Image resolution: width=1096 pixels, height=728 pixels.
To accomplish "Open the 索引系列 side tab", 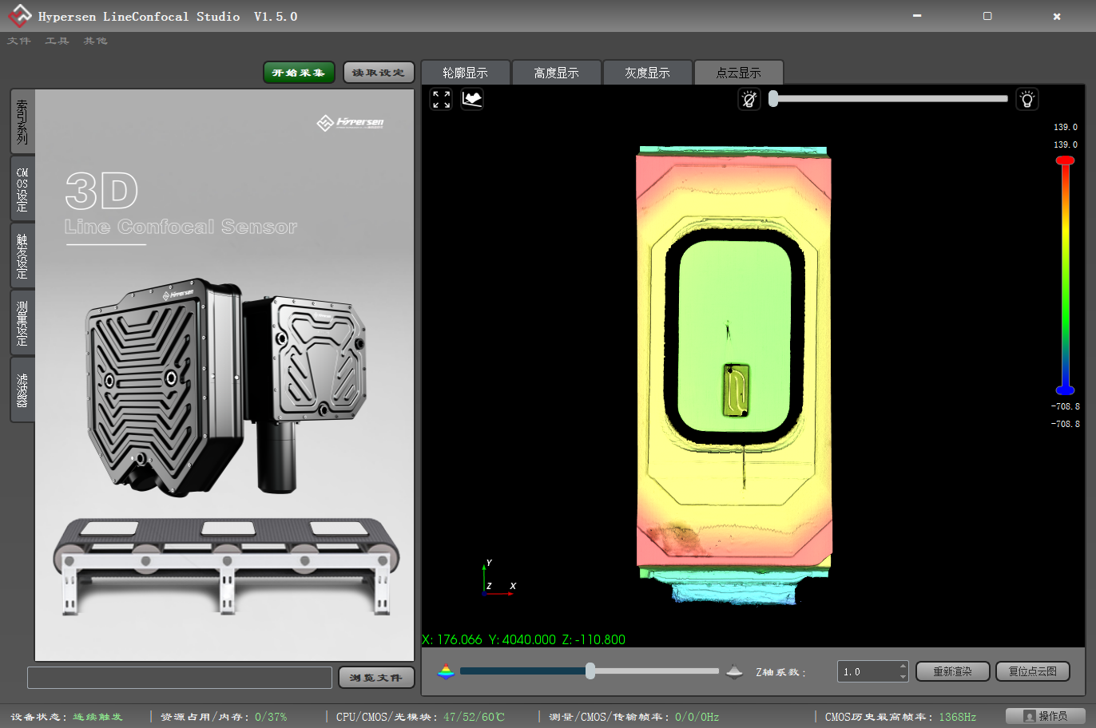I will coord(22,121).
